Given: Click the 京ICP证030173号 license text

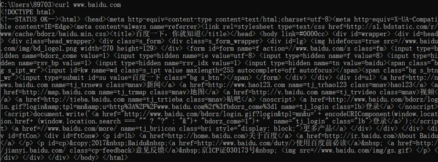Looking at the screenshot, I should pyautogui.click(x=231, y=150).
